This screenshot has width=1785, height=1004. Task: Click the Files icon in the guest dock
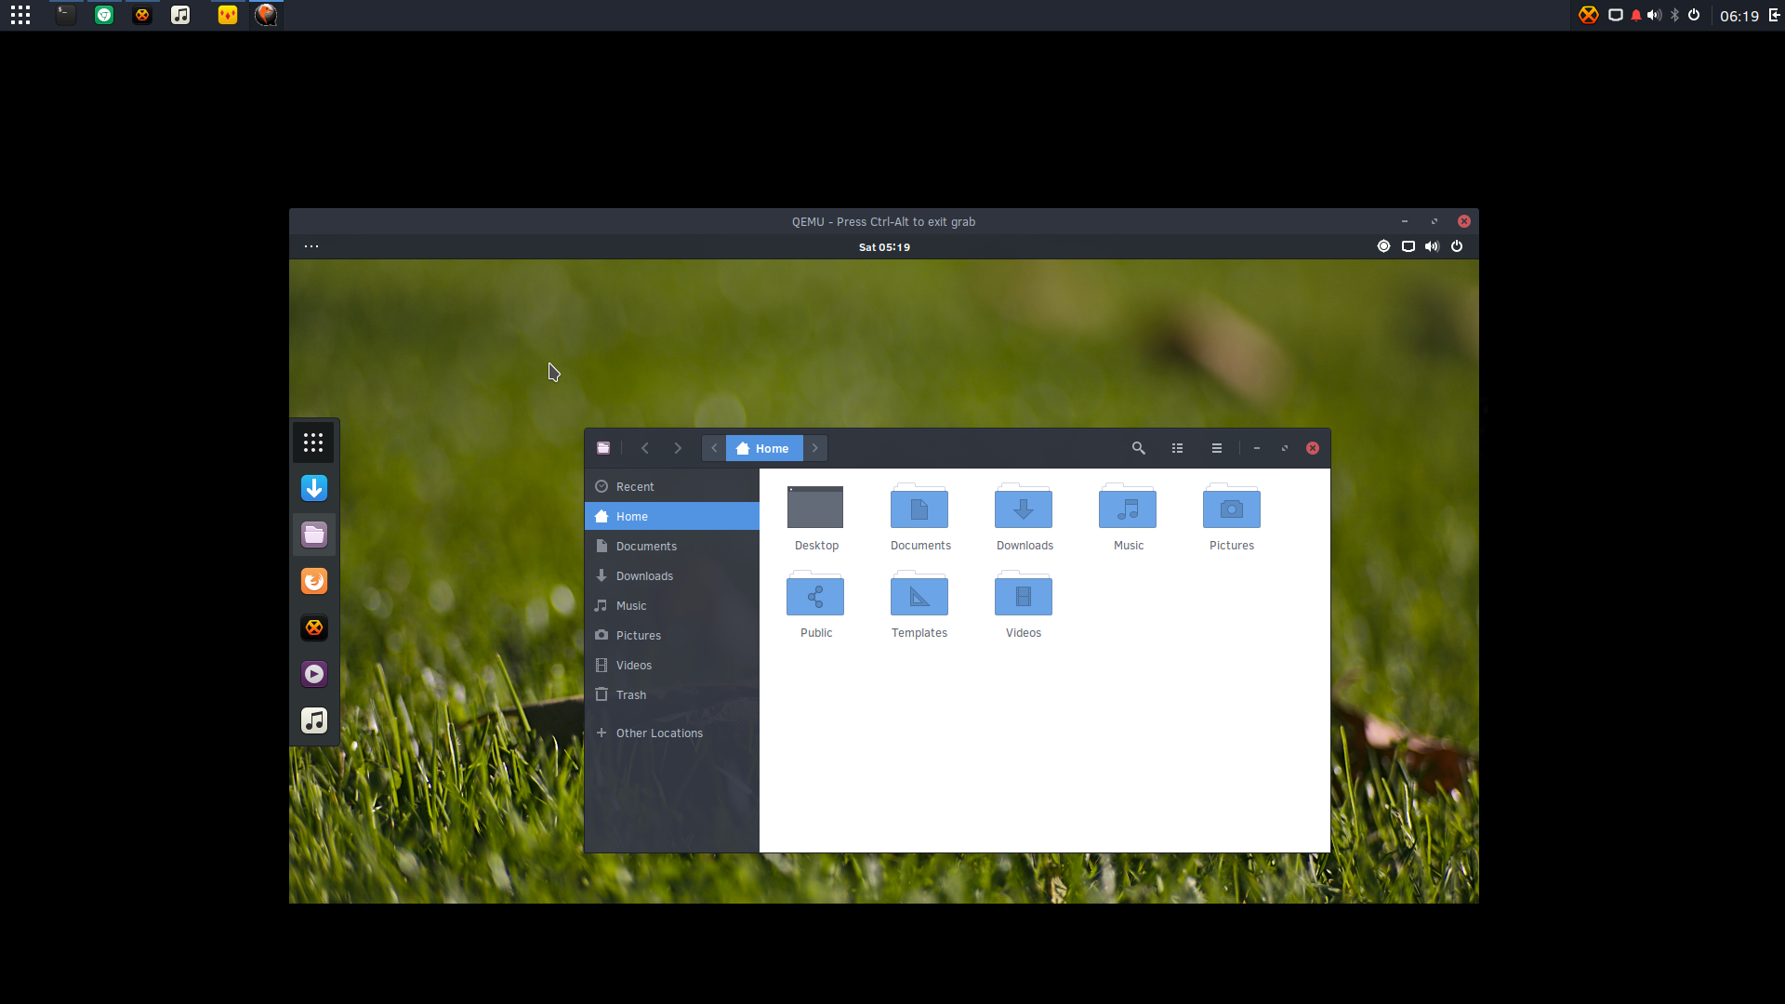pos(314,535)
